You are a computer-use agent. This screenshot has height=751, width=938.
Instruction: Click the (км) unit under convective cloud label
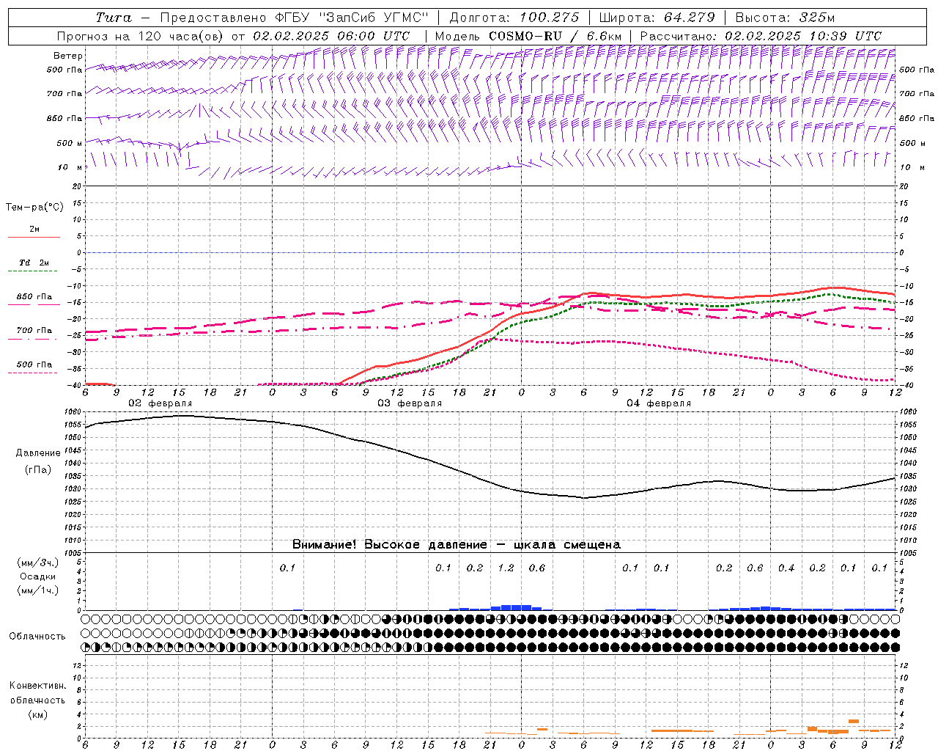[37, 714]
